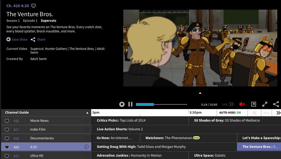
Task: Open Getting Doug With High program
Action: point(164,147)
